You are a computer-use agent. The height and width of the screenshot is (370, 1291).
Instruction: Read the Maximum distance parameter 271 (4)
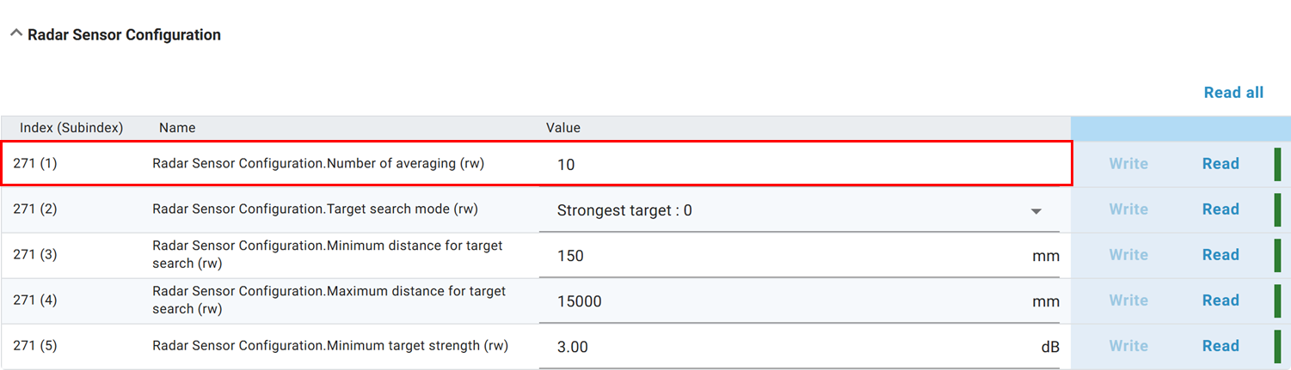[x=1220, y=300]
